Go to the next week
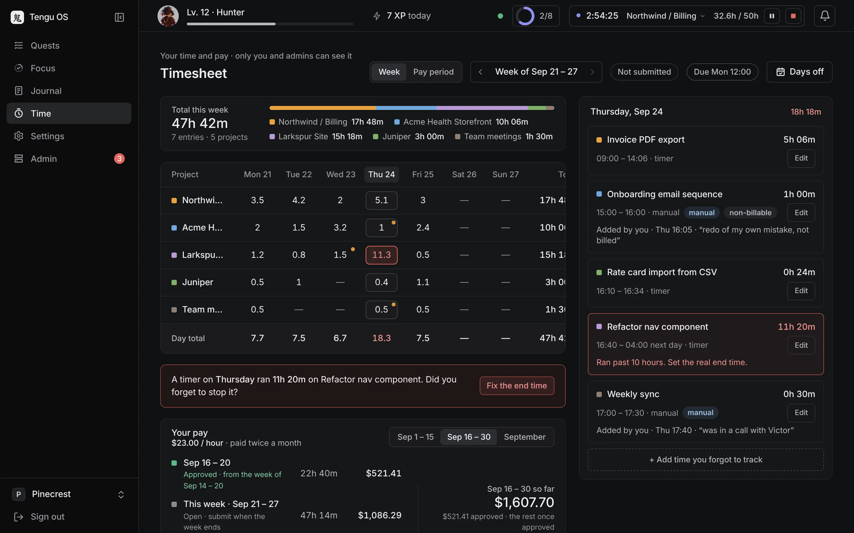Viewport: 854px width, 533px height. point(592,72)
